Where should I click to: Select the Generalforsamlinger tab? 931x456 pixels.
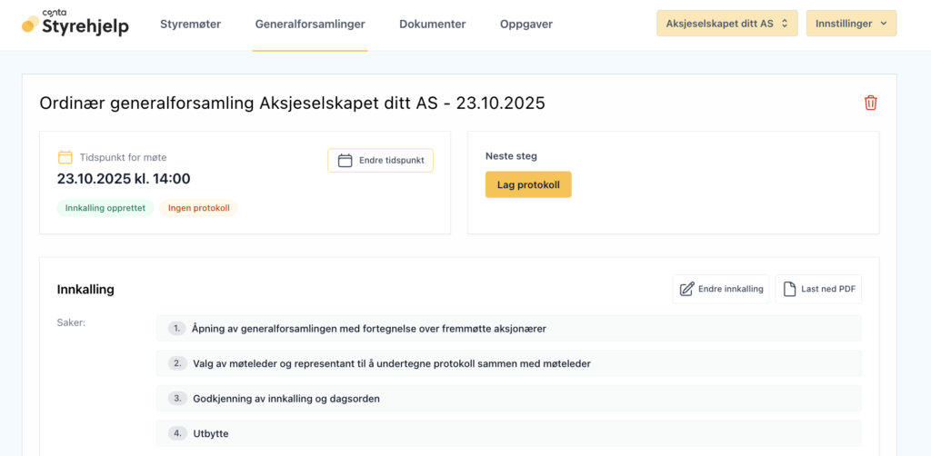coord(310,25)
